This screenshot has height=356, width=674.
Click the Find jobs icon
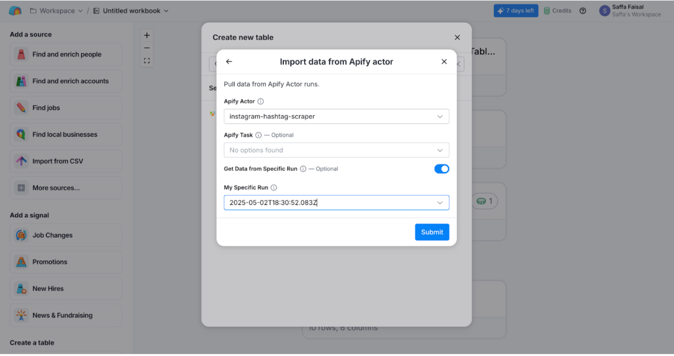tap(21, 108)
